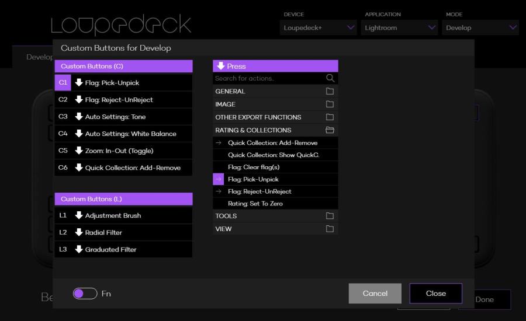Click the IMAGE folder icon

tap(330, 104)
